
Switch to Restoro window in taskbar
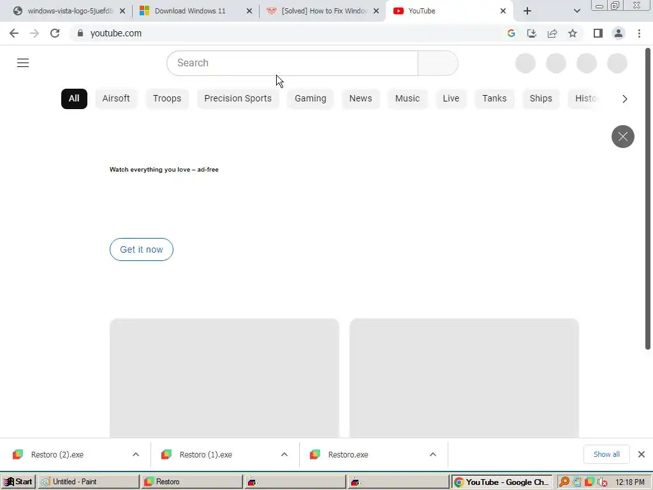tap(191, 482)
